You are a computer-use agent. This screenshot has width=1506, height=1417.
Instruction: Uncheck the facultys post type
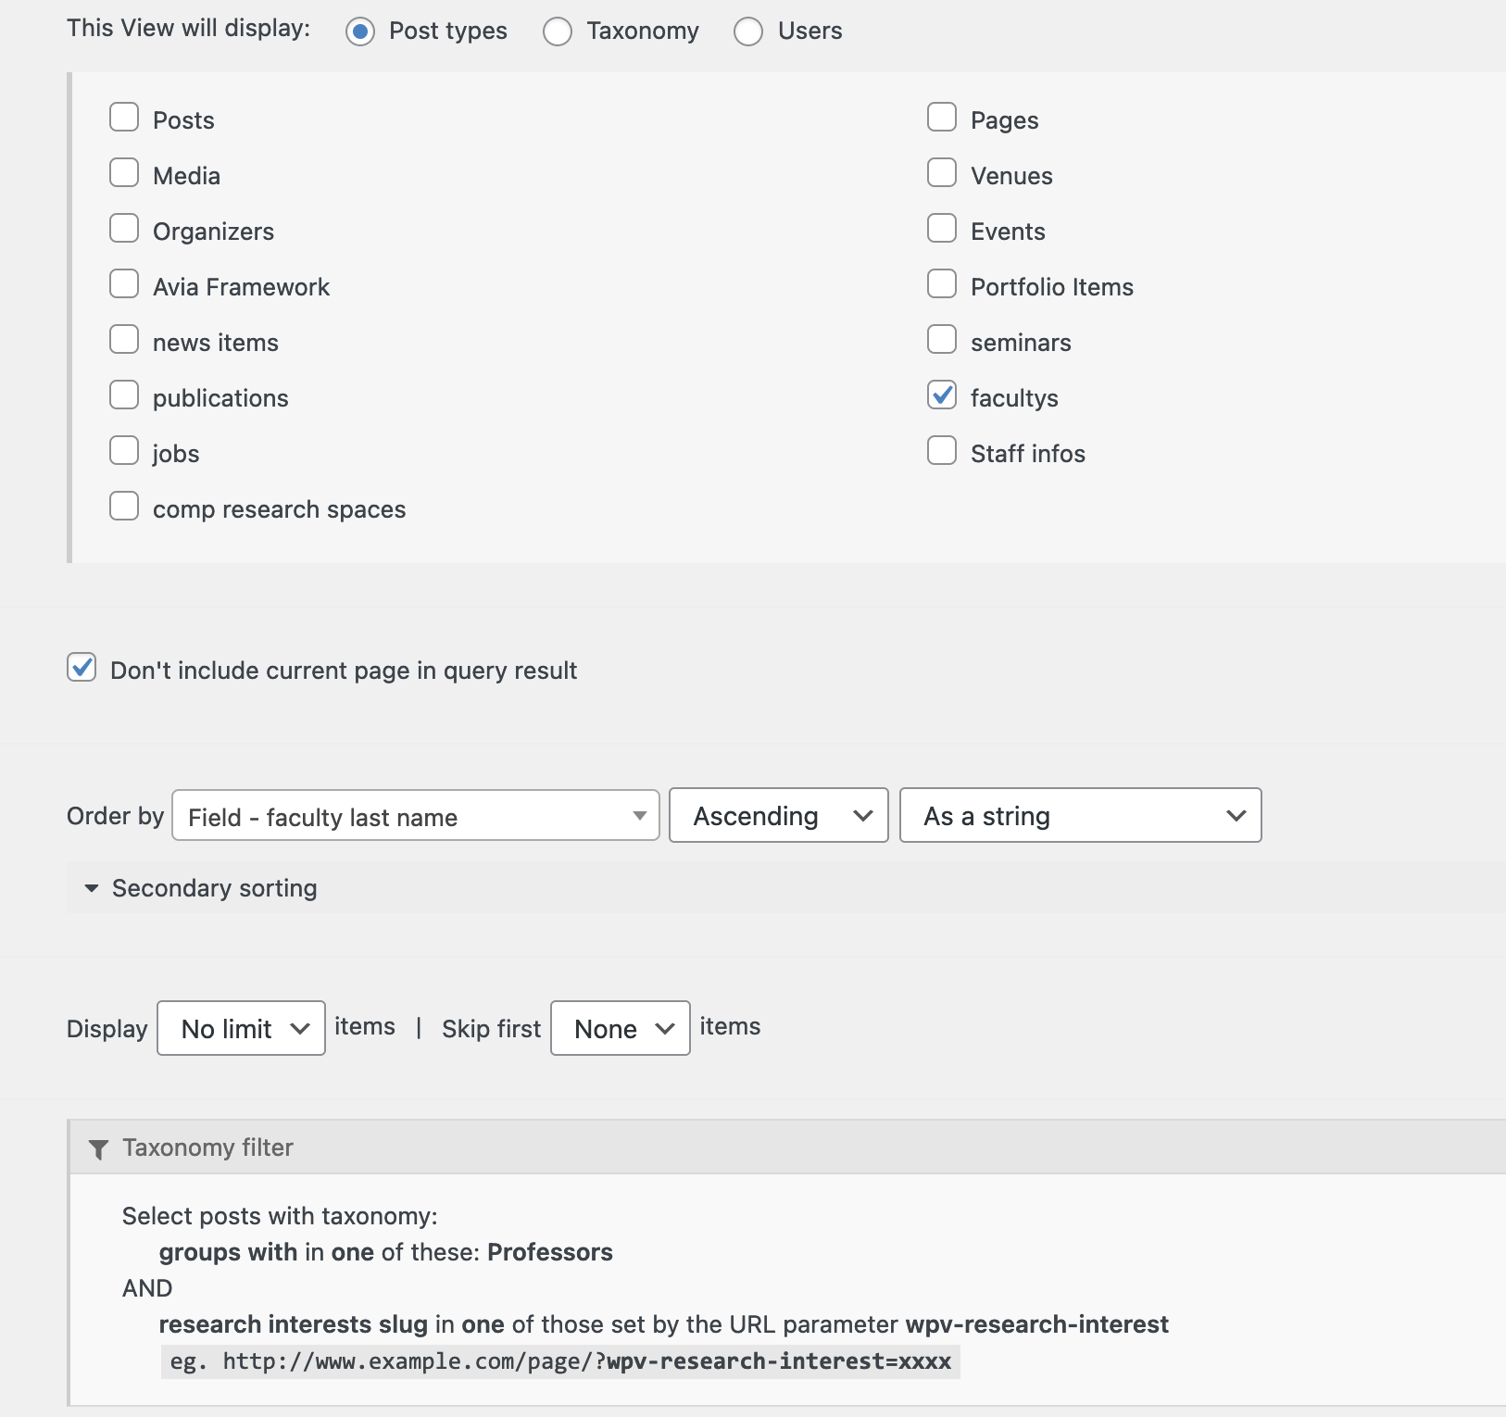[942, 395]
